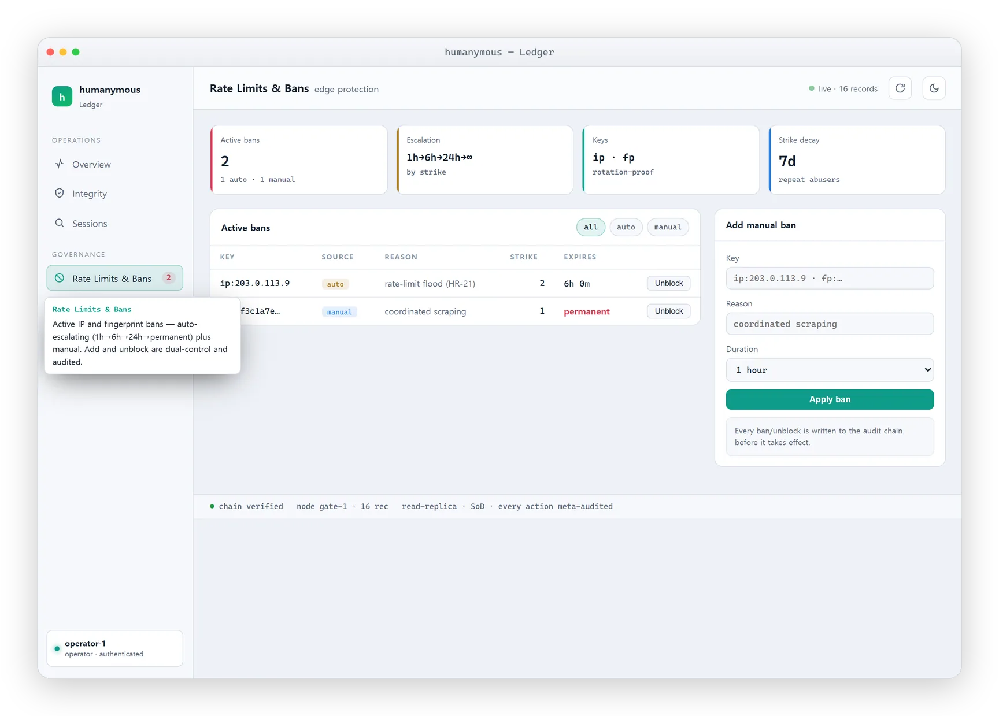999x716 pixels.
Task: Click the refresh icon button
Action: pos(900,88)
